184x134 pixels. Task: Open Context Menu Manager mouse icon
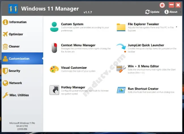point(54,48)
